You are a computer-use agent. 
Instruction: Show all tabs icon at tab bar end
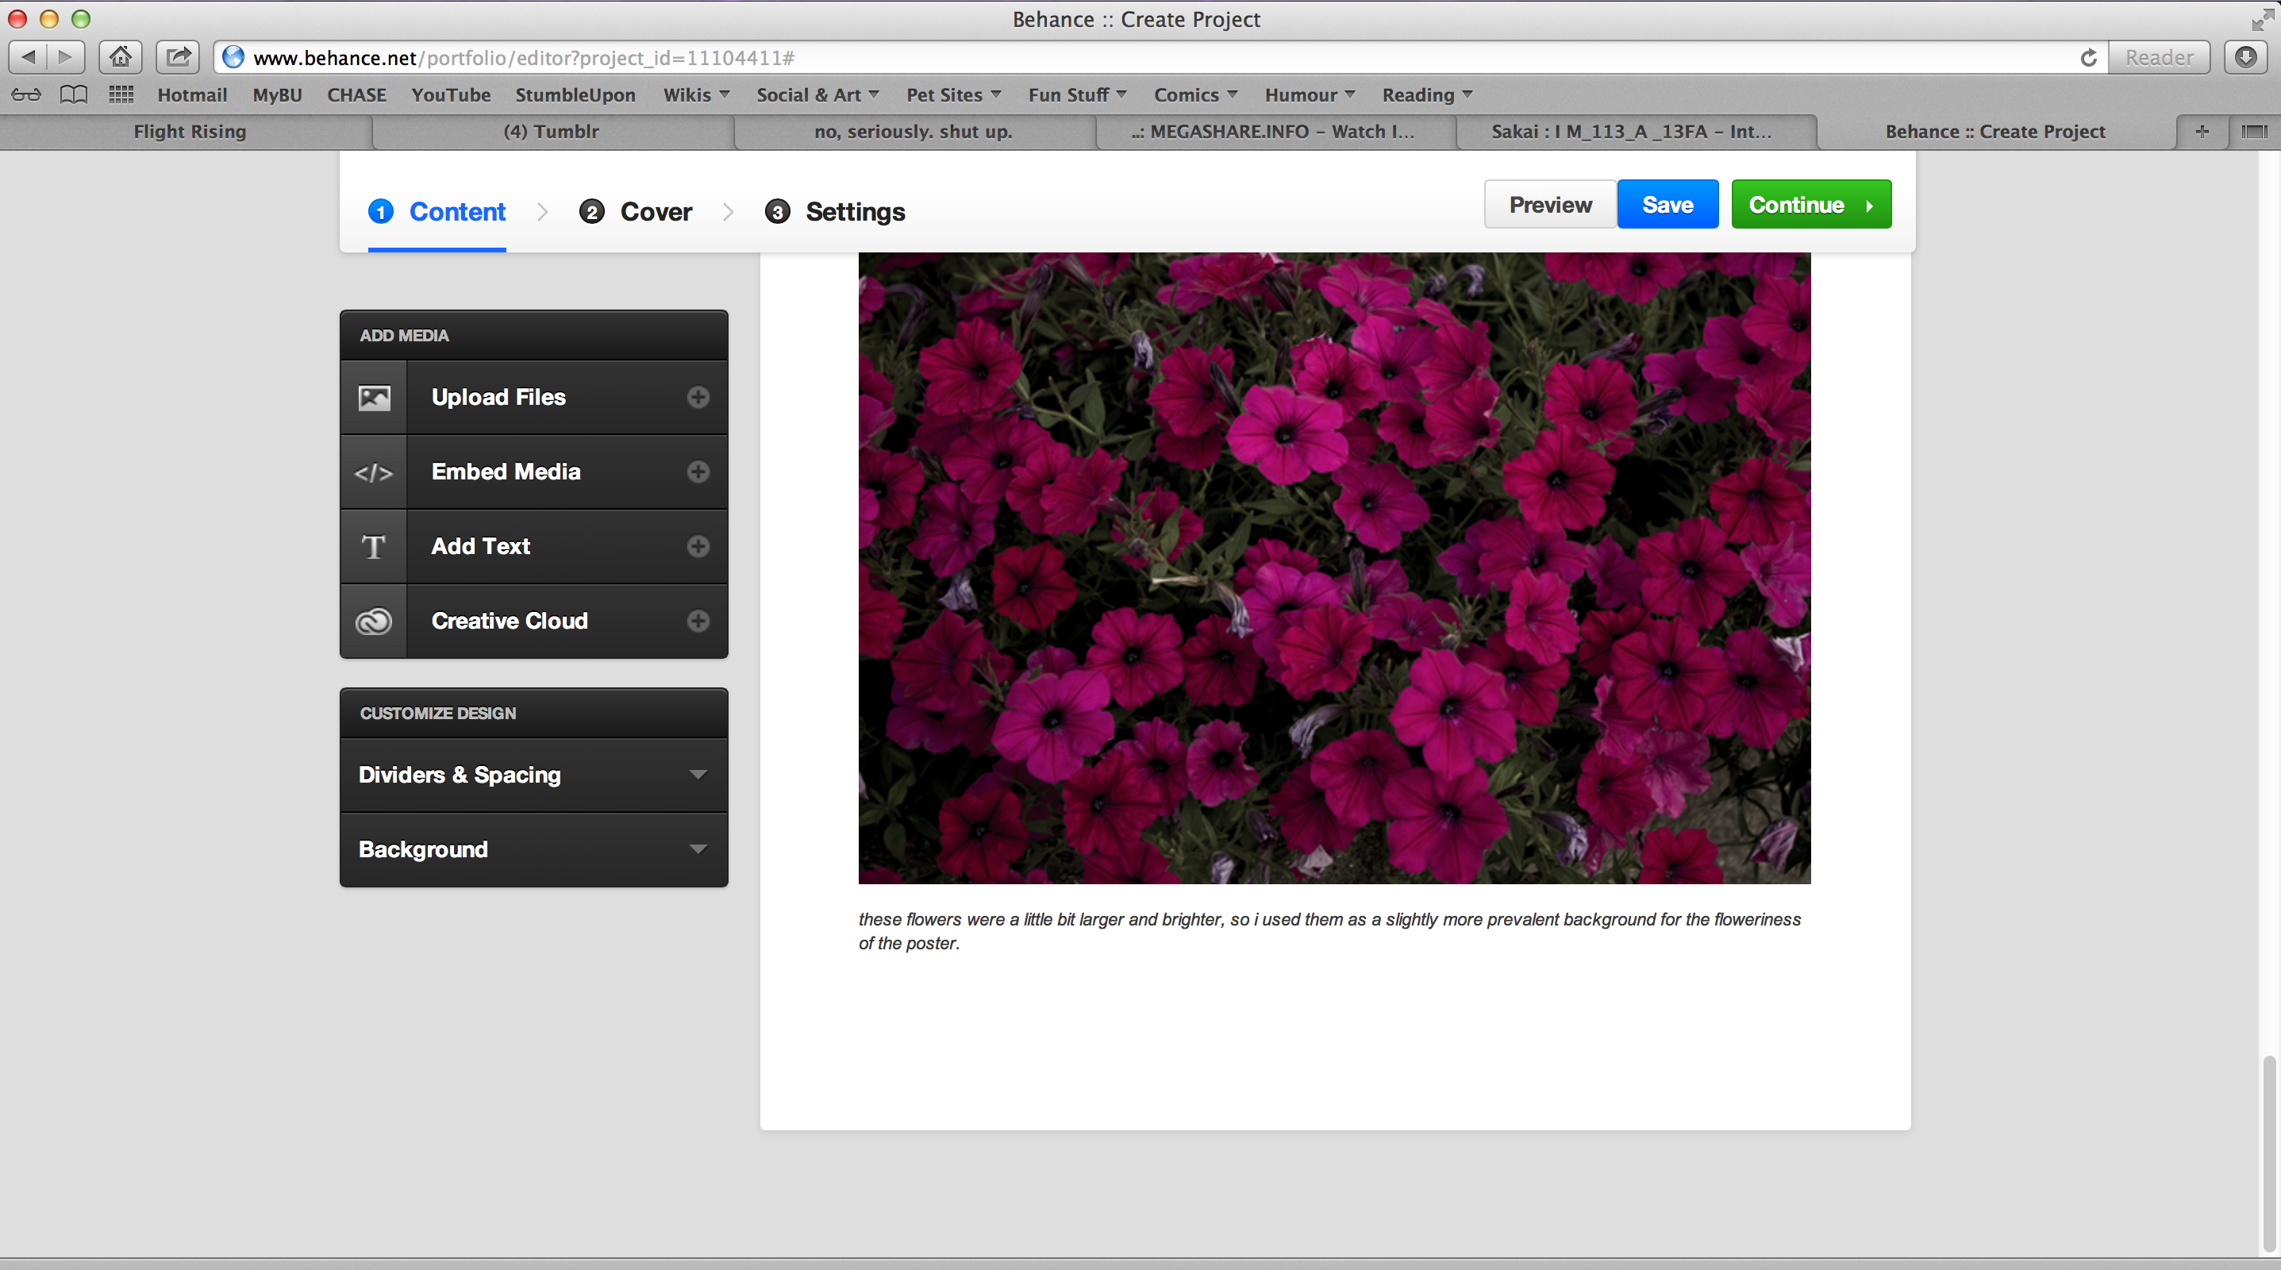coord(2255,131)
